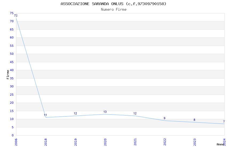
Task: Click the data label 72 for 2006
Action: click(x=16, y=16)
